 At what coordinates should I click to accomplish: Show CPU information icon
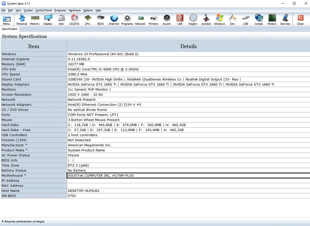coord(88,20)
